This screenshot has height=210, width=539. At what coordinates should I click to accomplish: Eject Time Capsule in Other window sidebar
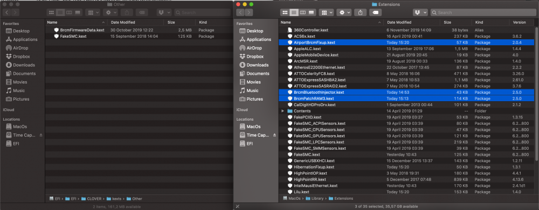click(x=41, y=135)
